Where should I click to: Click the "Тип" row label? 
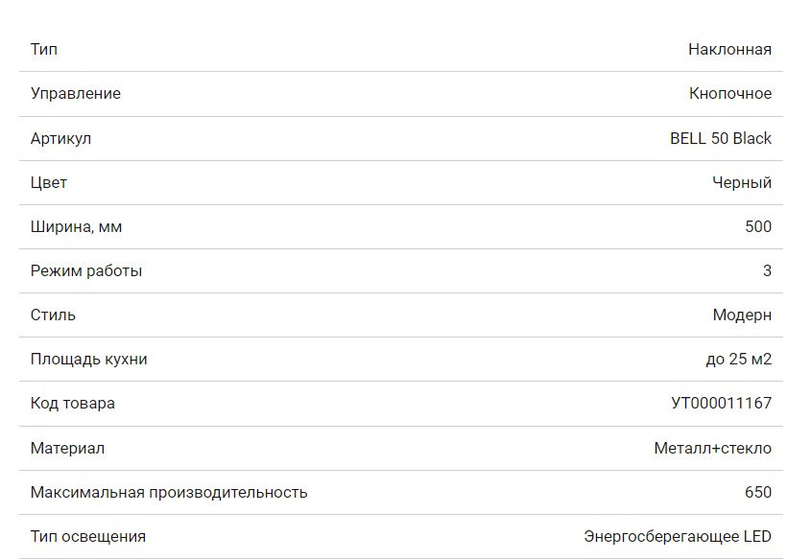click(x=44, y=50)
